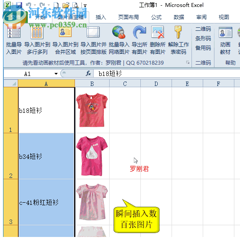The image size is (240, 240).
Task: Click cell A1 containing b18短衫
Action: click(46, 110)
